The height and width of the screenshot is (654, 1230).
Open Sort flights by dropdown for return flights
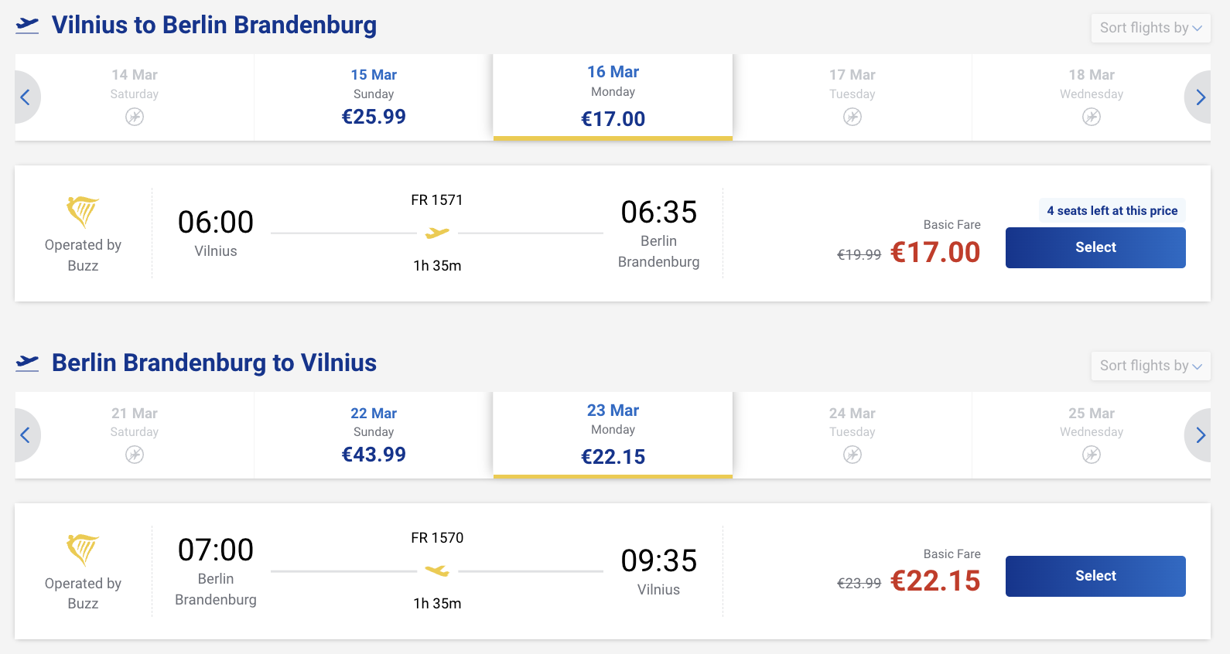[1150, 366]
